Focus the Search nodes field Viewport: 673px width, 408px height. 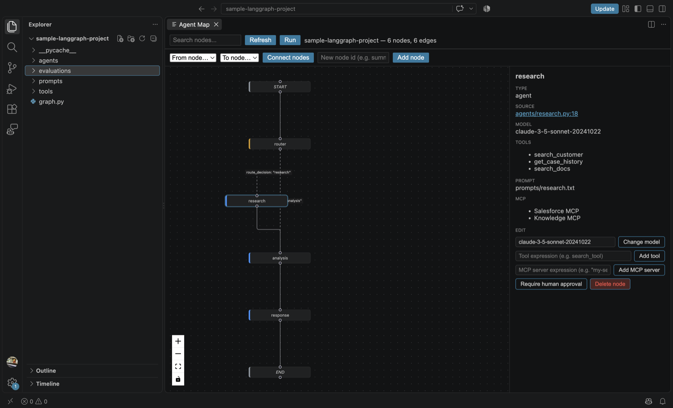tap(205, 40)
